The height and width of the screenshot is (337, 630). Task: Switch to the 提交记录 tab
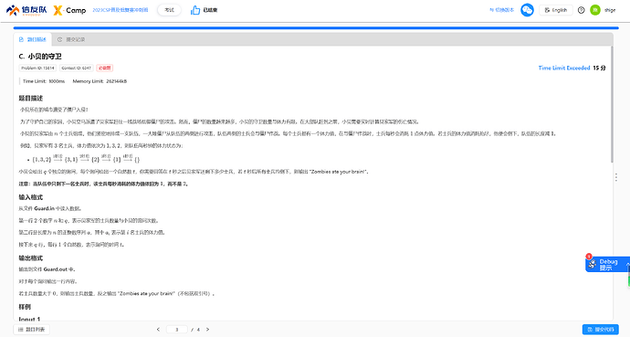coord(70,39)
